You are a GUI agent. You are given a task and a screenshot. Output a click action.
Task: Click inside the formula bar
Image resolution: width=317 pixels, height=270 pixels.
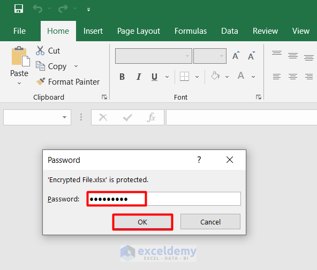point(241,117)
